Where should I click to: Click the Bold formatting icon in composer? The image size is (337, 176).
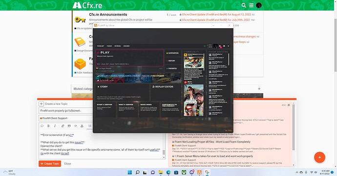(48, 126)
